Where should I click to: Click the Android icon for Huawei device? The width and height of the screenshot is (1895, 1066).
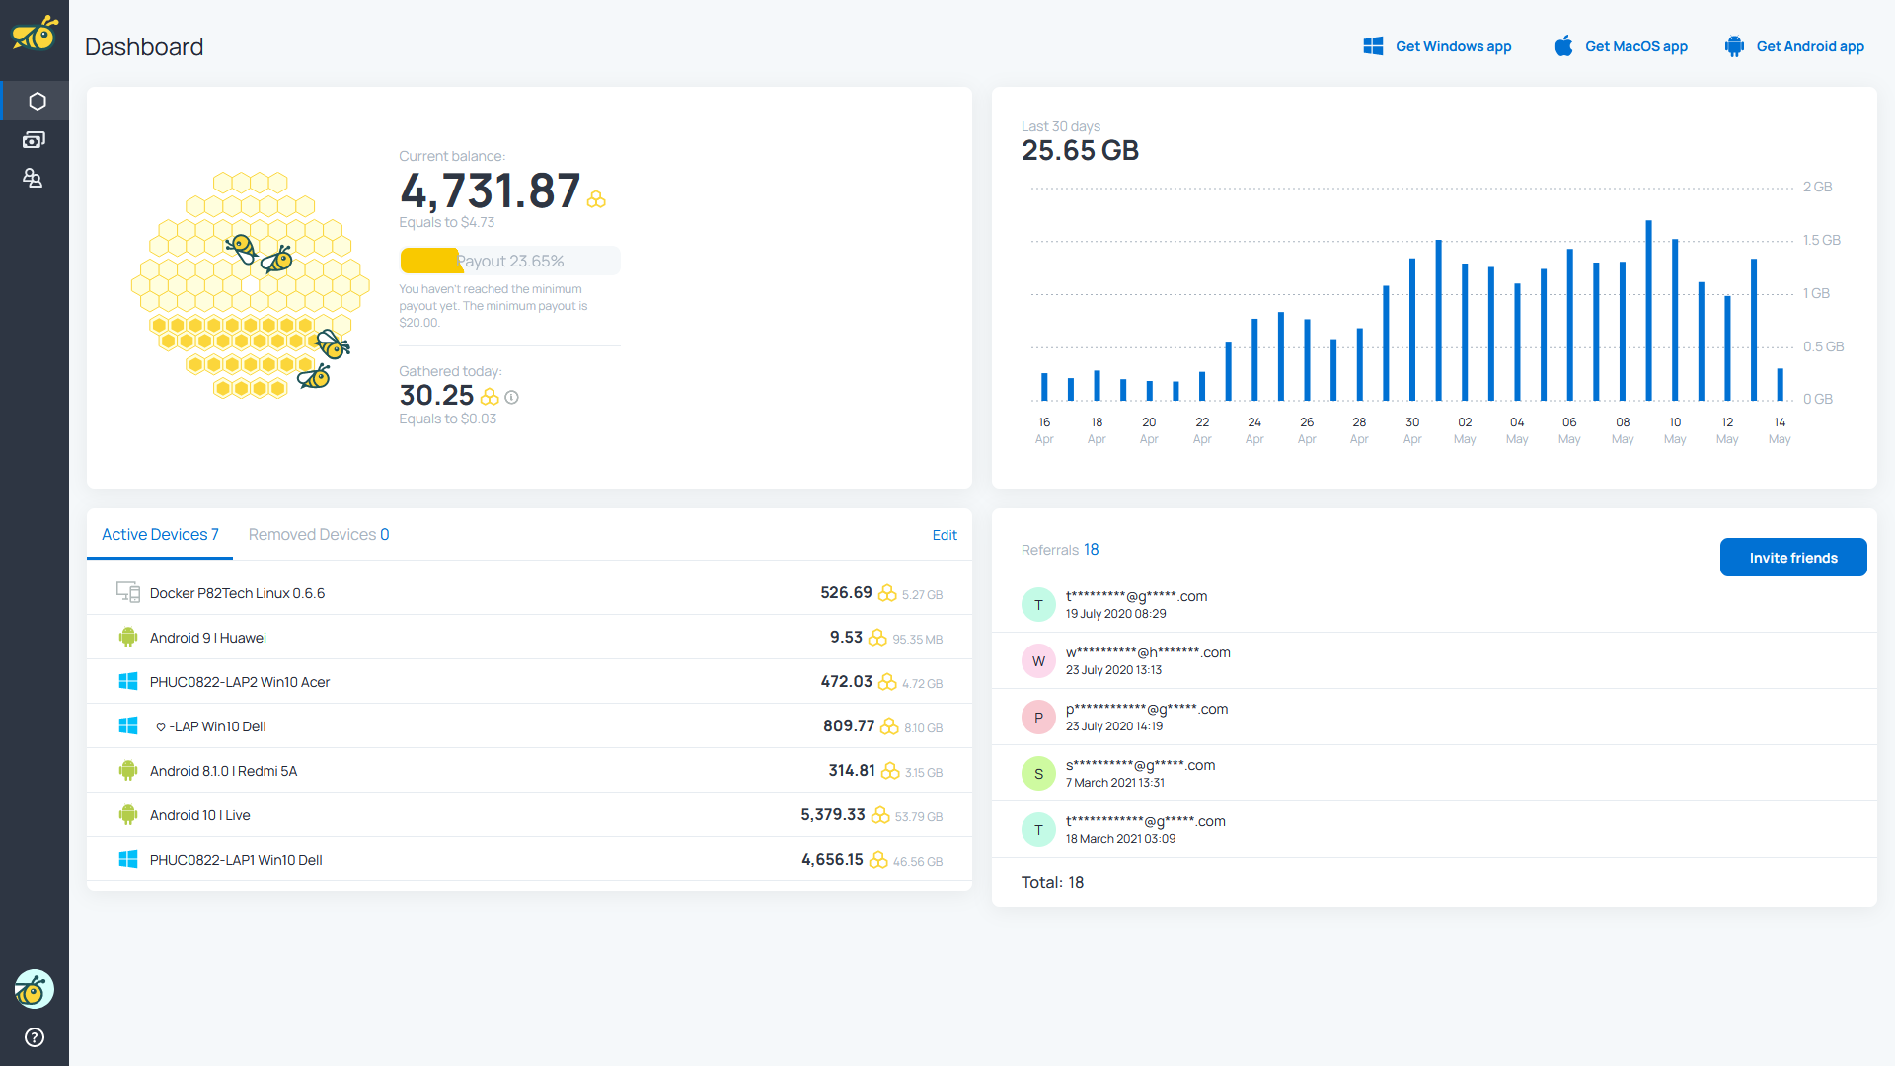128,637
